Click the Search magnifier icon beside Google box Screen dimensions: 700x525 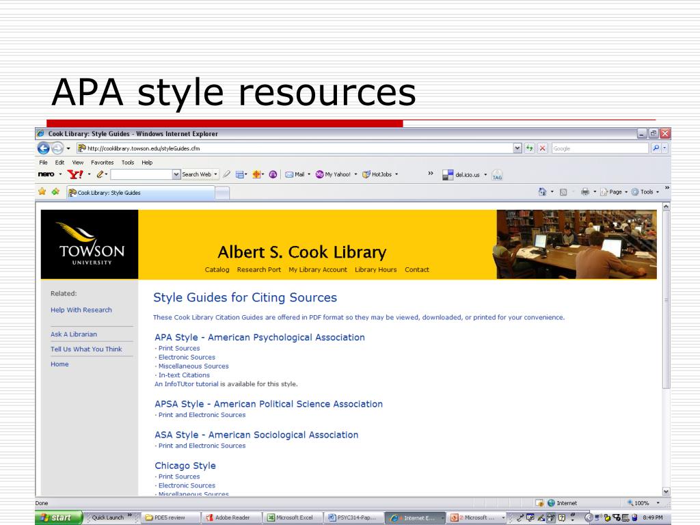[656, 148]
